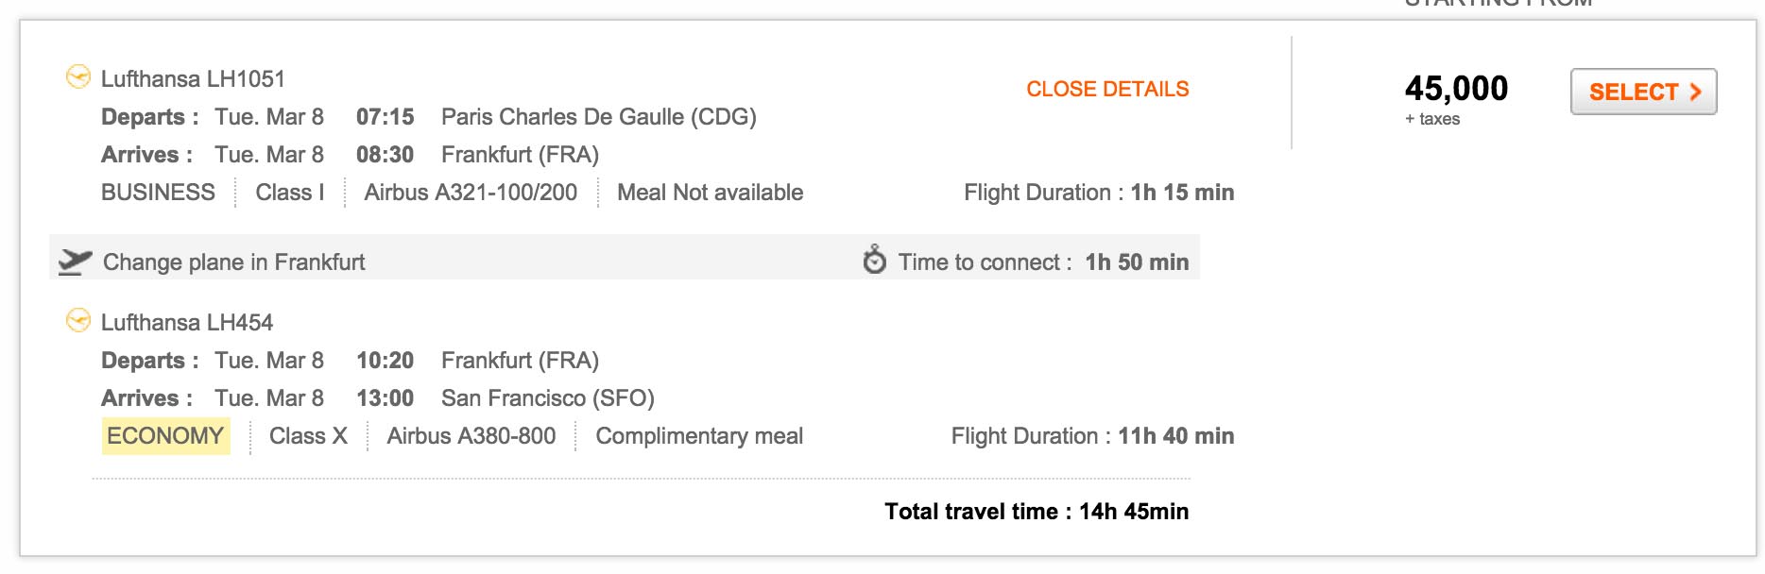Click Paris Charles De Gaulle (CDG) airport
The image size is (1765, 574).
tap(598, 117)
